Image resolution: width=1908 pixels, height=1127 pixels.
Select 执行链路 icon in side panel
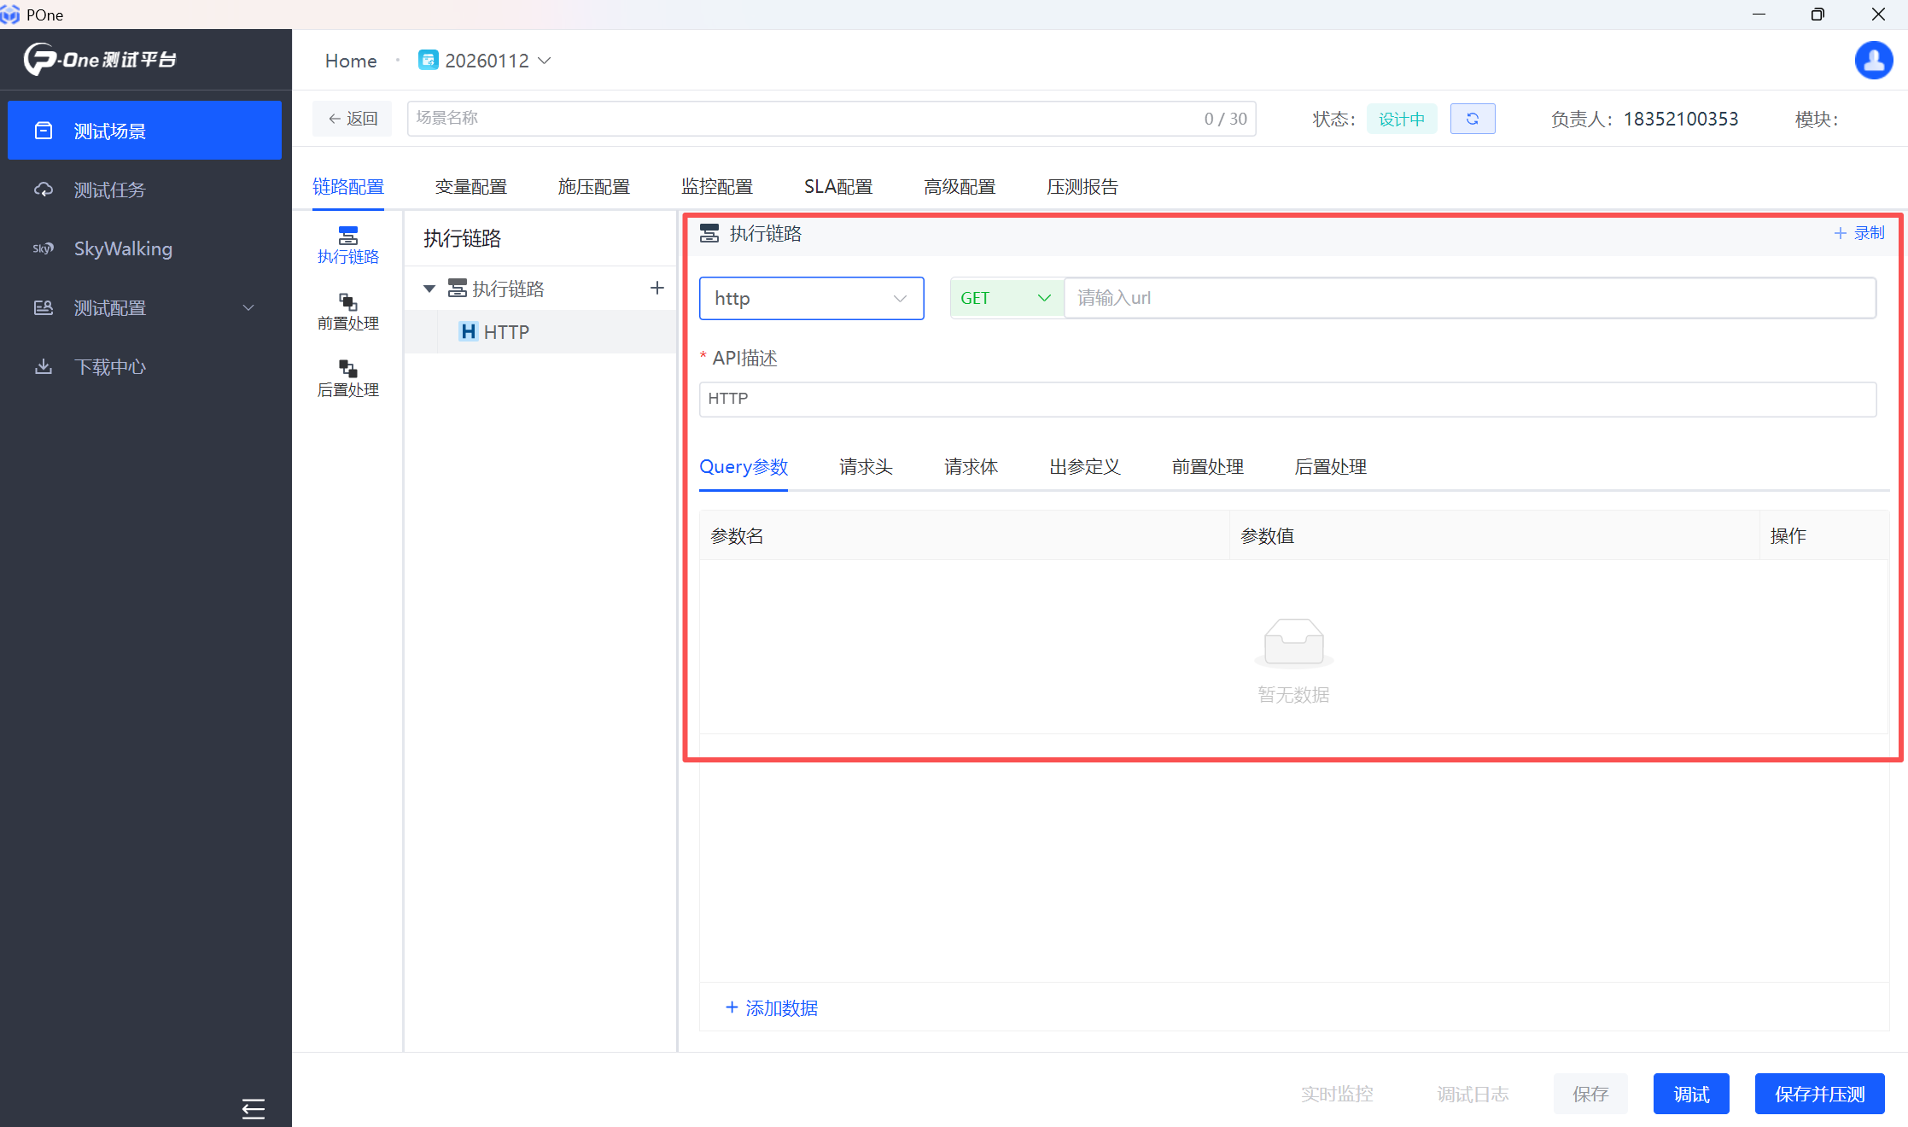click(347, 245)
